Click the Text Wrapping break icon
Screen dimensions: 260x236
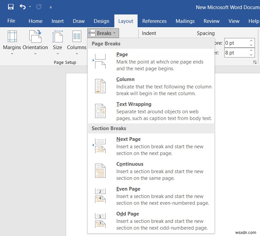[x=100, y=111]
